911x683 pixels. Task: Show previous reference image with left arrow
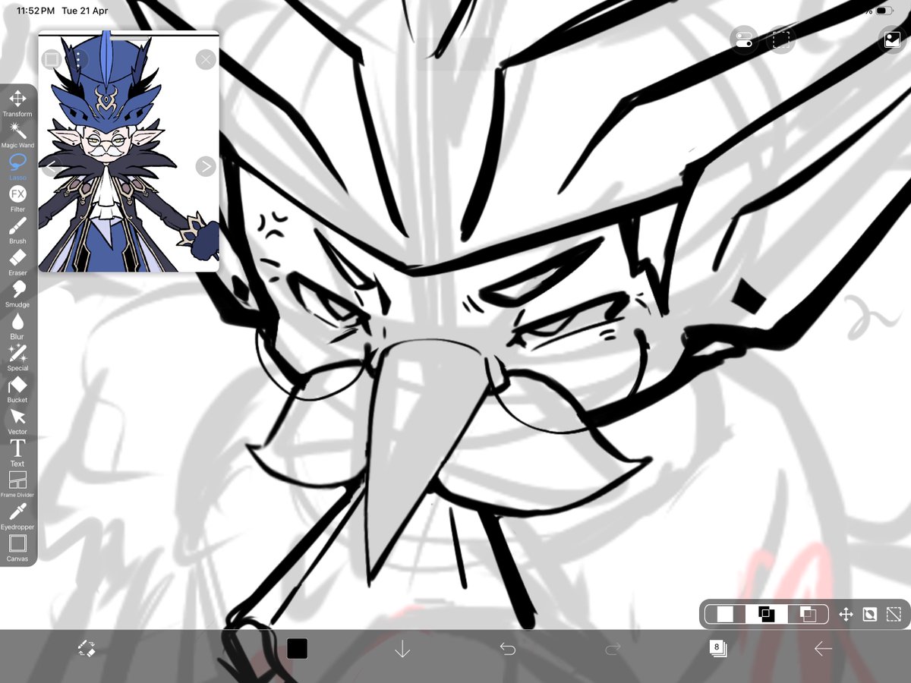point(50,166)
